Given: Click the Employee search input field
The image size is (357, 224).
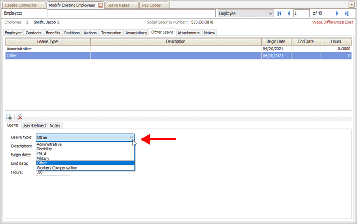Looking at the screenshot, I should (x=130, y=13).
